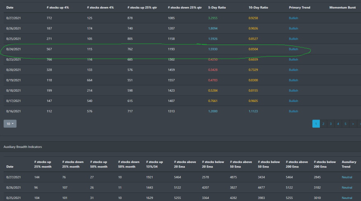
Task: Open the rows-per-page dropdown showing 10
Action: (x=10, y=123)
